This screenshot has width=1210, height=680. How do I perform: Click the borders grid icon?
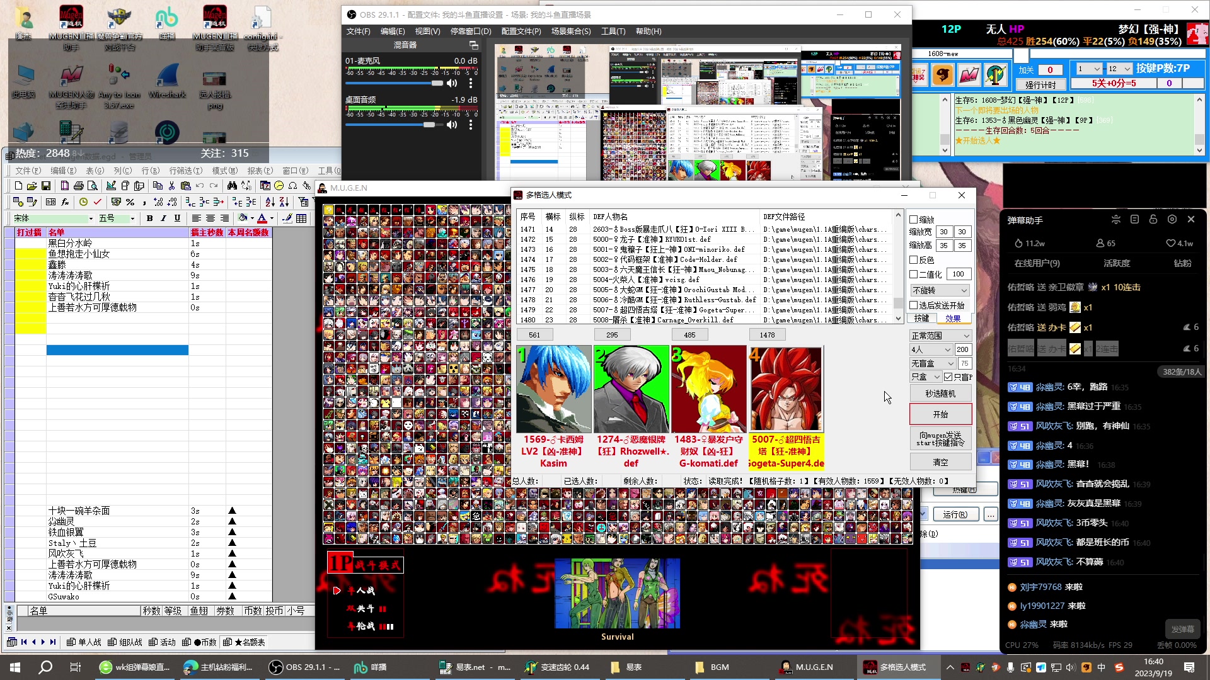[302, 218]
